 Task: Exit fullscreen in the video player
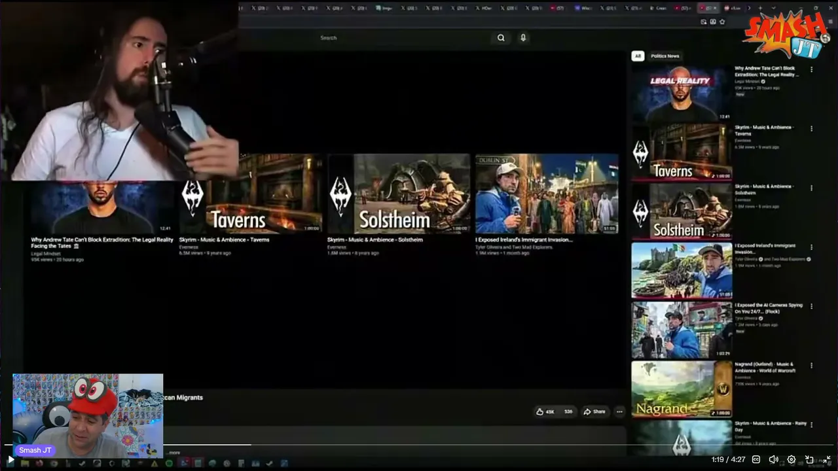(827, 460)
